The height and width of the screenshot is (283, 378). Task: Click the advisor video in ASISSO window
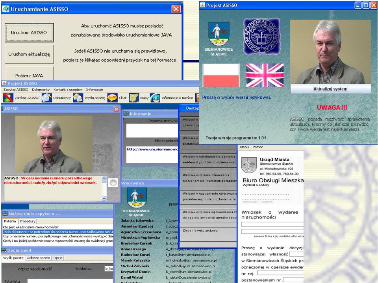[x=54, y=144]
